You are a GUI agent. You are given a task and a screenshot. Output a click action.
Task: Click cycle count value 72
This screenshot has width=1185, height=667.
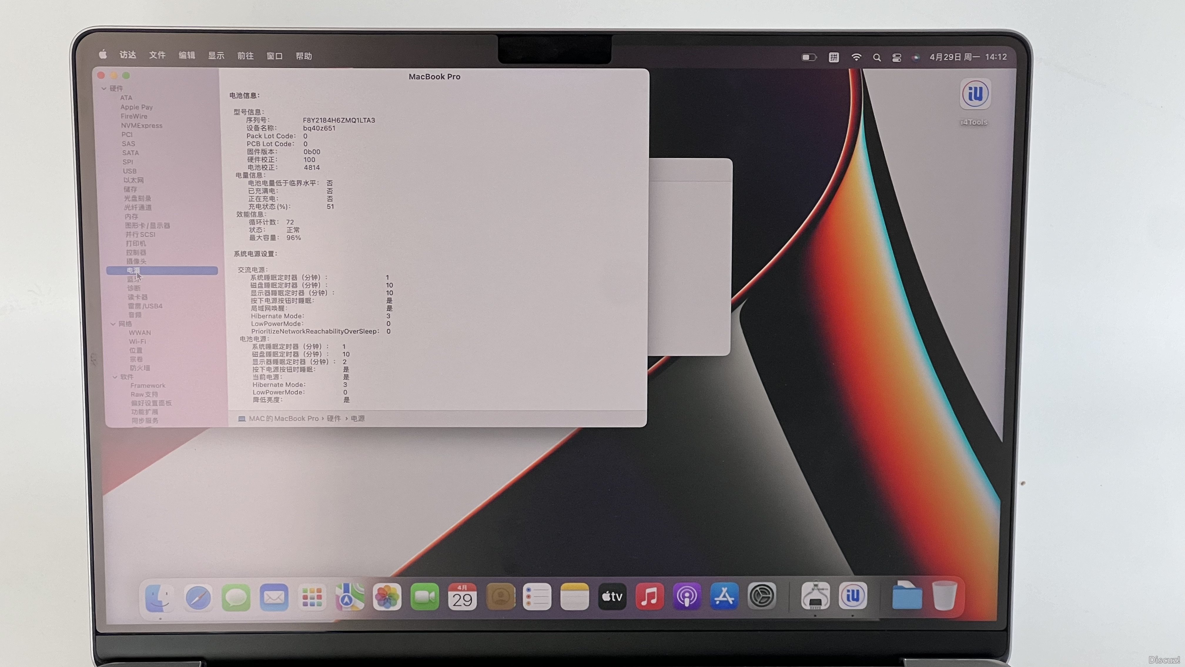point(290,222)
